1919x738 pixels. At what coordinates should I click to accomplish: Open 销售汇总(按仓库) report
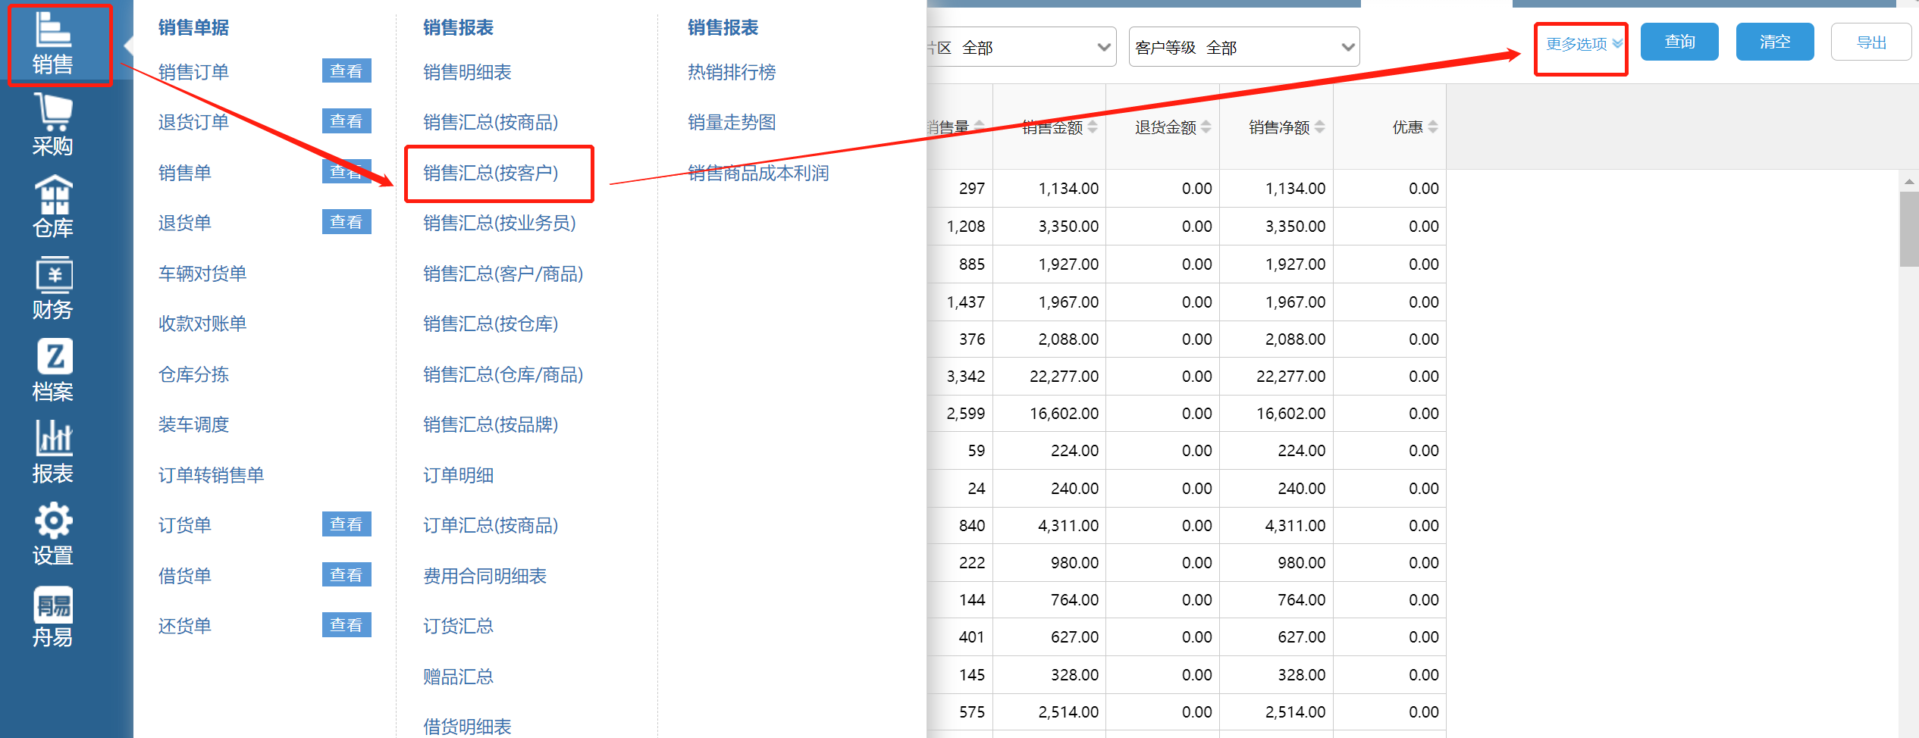pyautogui.click(x=491, y=324)
